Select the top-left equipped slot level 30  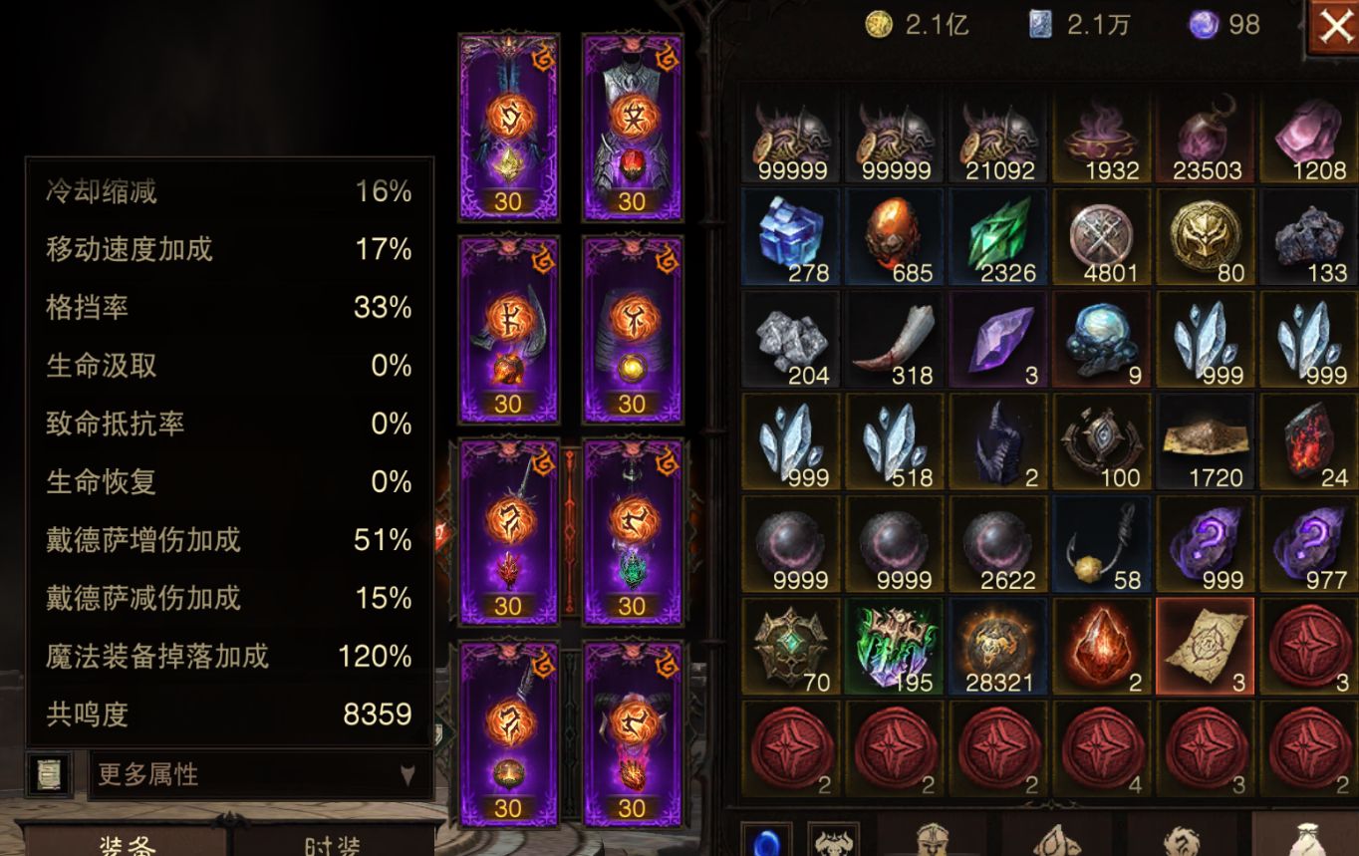pyautogui.click(x=508, y=127)
